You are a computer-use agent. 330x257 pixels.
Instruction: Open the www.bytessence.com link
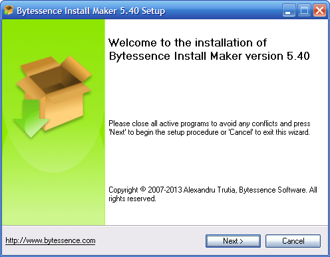point(51,240)
